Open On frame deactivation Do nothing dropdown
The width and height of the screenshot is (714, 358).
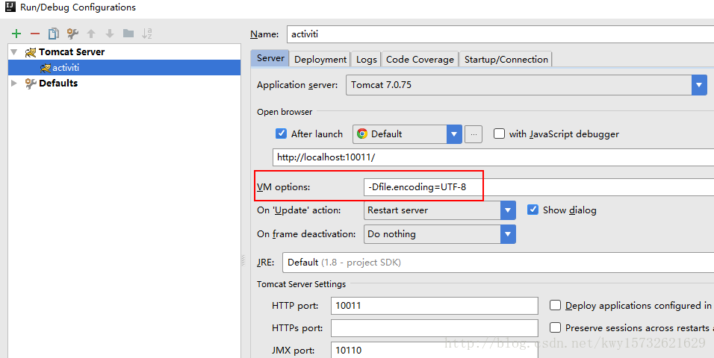tap(440, 233)
